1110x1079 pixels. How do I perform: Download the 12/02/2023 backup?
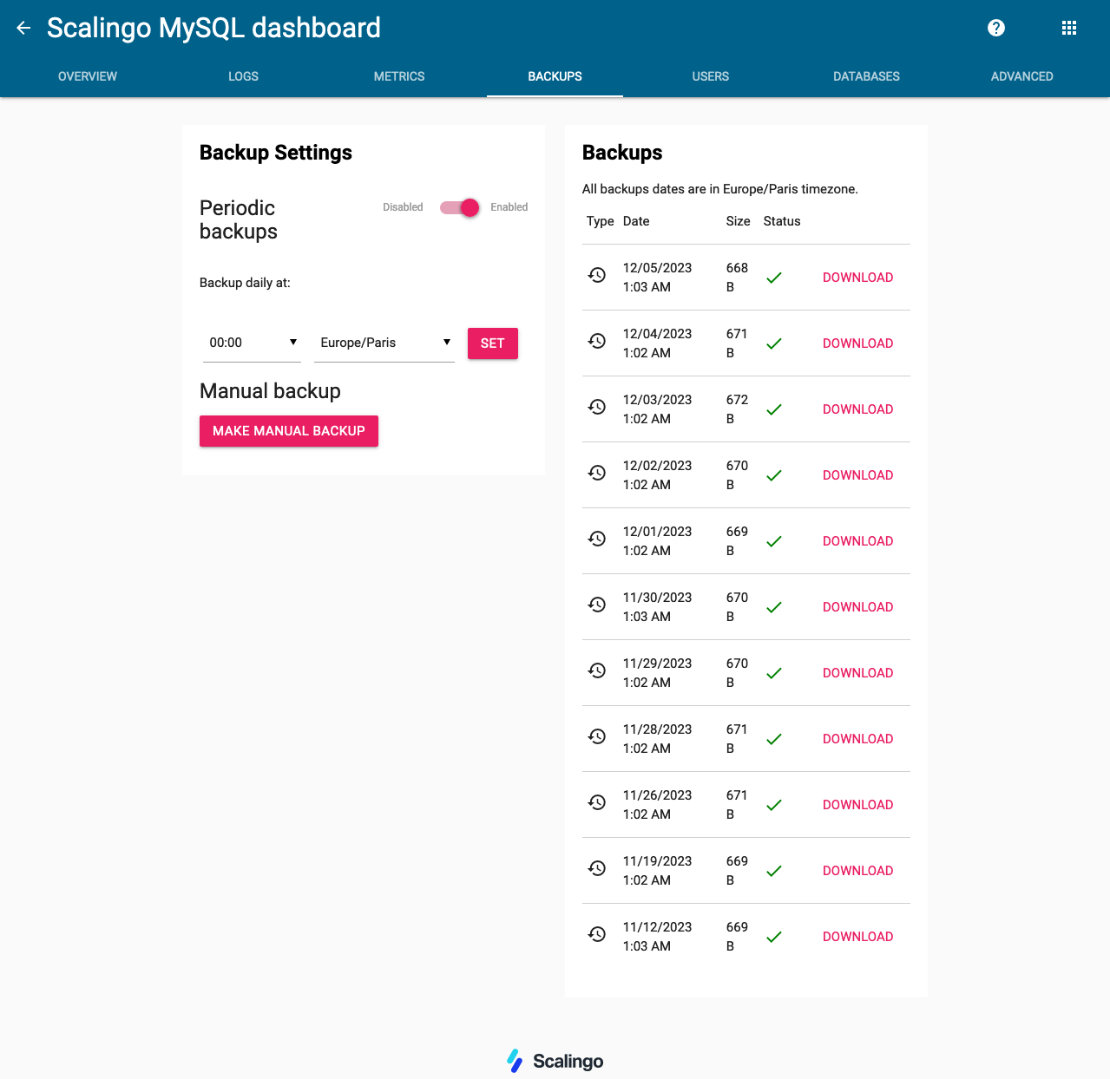[857, 475]
